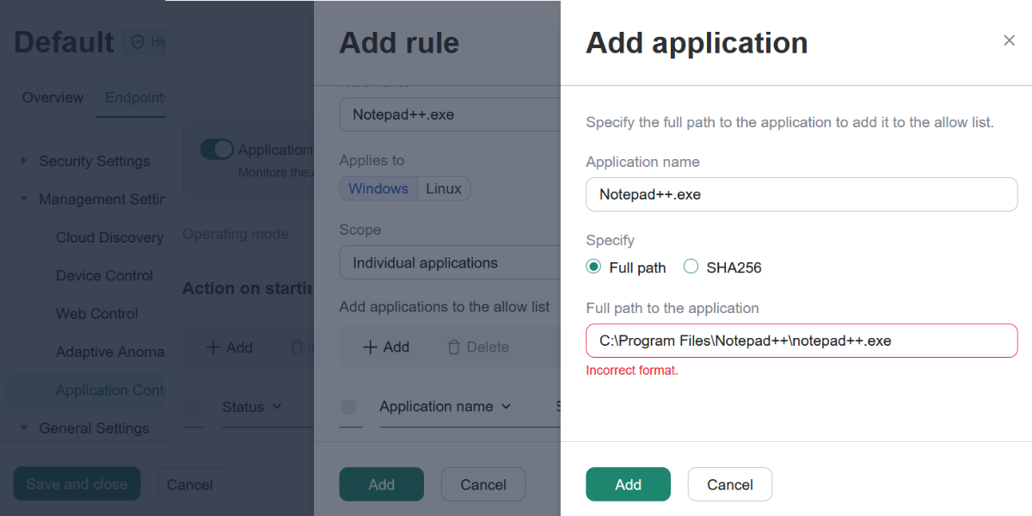The width and height of the screenshot is (1032, 516).
Task: Switch to the Overview tab
Action: click(x=52, y=97)
